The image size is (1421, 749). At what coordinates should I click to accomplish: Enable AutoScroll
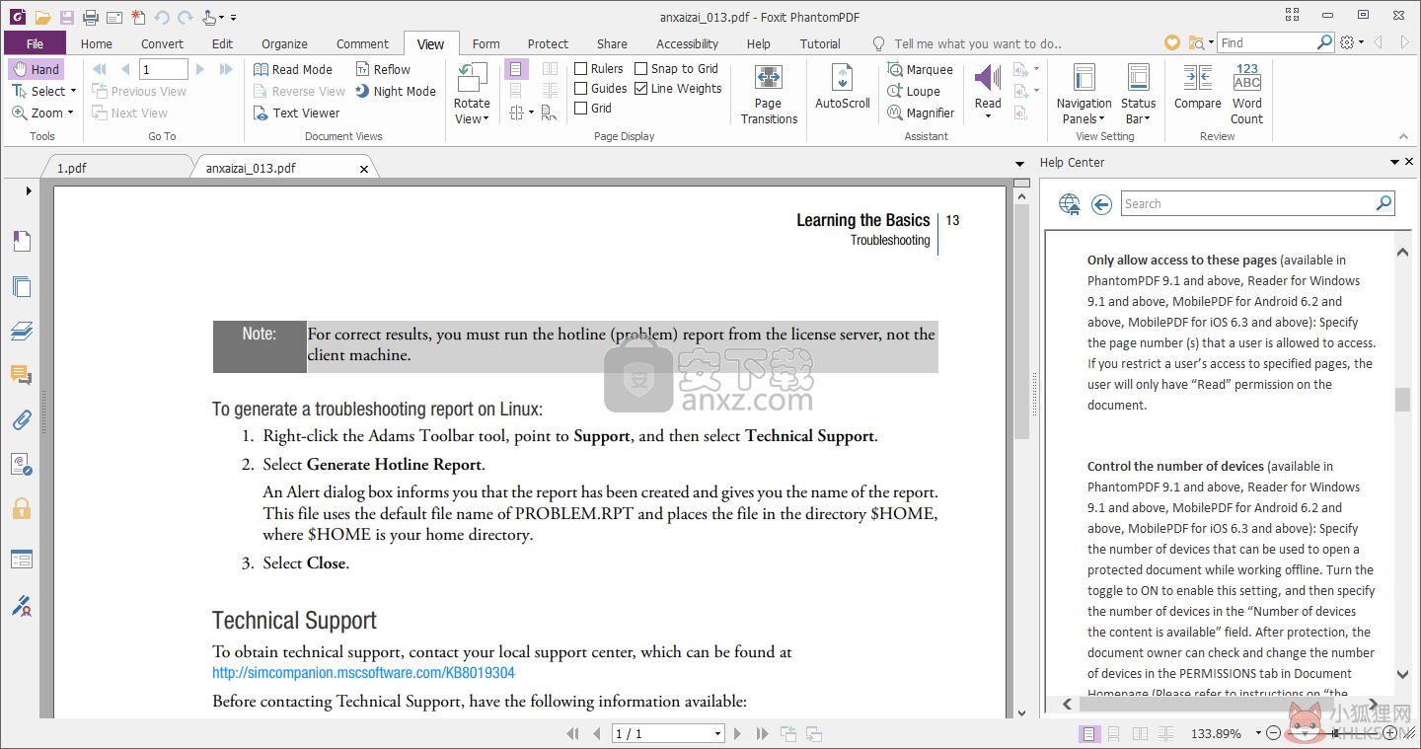(x=843, y=86)
